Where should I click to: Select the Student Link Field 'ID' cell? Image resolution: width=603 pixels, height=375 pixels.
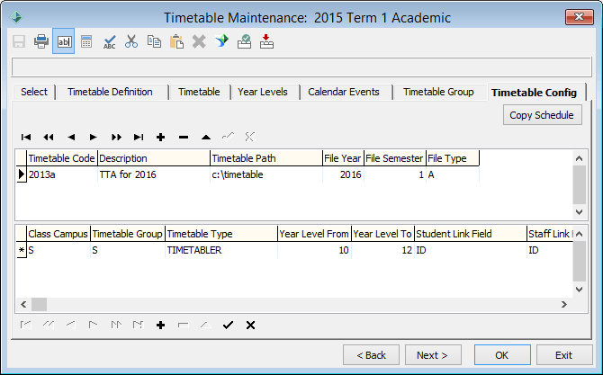(x=471, y=250)
